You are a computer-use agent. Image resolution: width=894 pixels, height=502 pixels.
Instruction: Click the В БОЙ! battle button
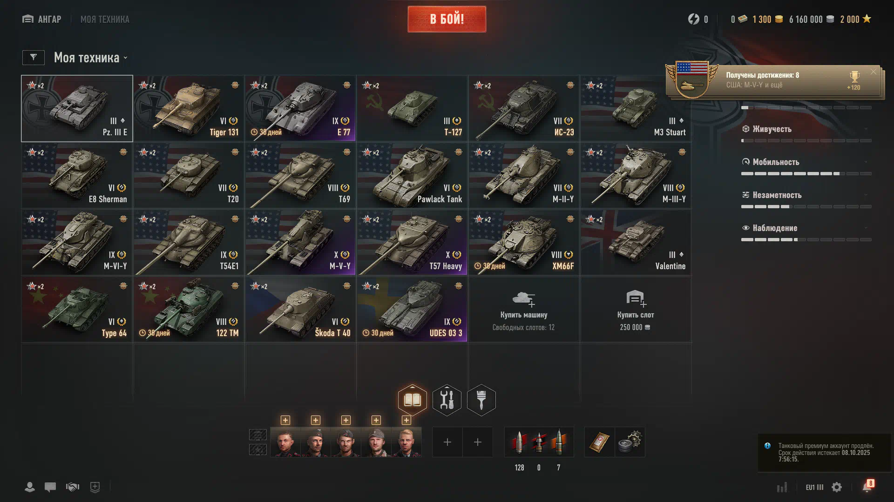click(447, 19)
